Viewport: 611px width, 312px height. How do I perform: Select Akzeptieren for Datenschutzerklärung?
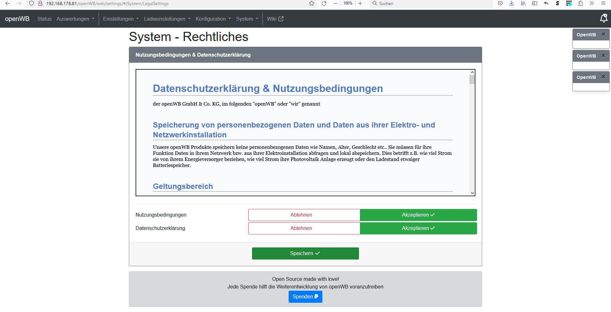coord(418,228)
